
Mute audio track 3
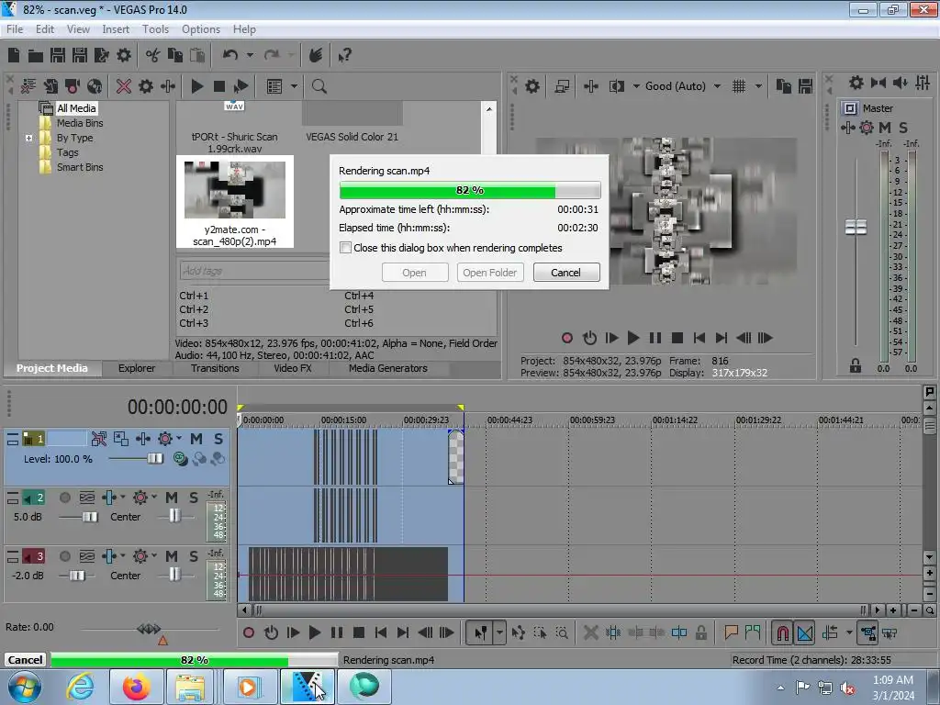point(172,556)
